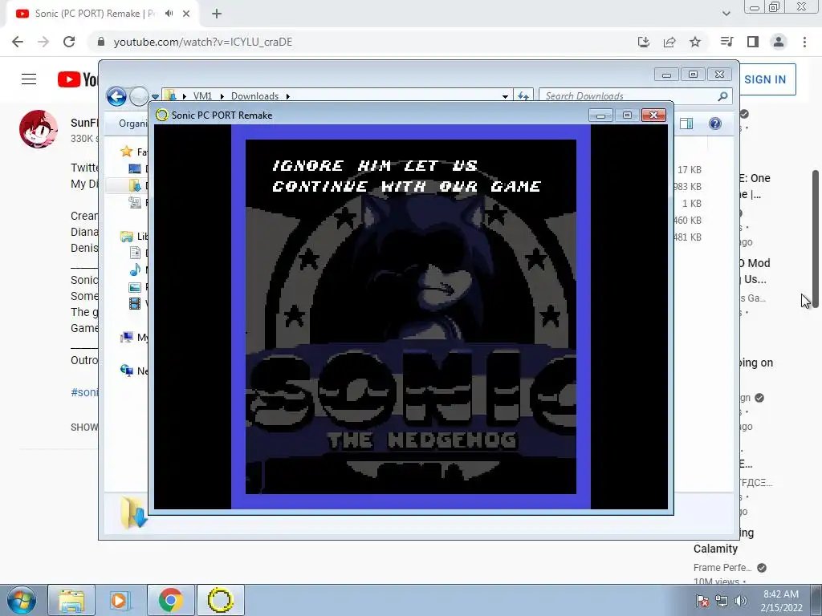Open File Explorer from the taskbar
This screenshot has height=616, width=822.
[x=71, y=600]
